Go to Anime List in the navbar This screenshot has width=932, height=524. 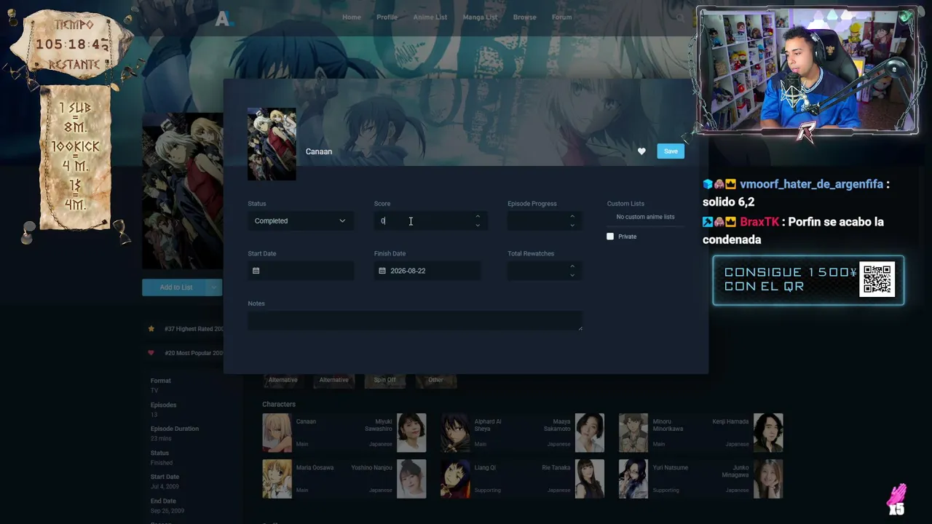tap(430, 17)
